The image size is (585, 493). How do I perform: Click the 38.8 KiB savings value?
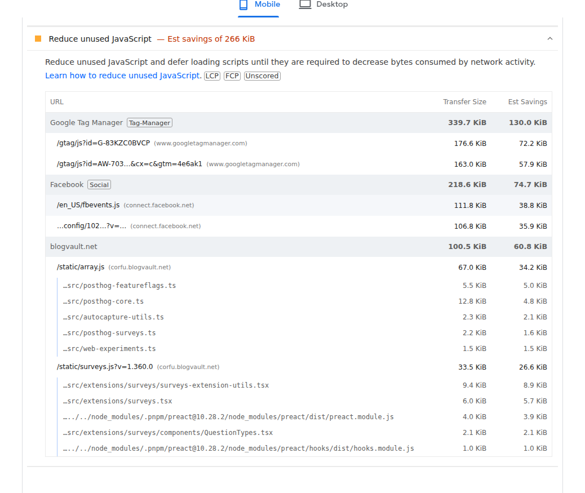coord(533,206)
